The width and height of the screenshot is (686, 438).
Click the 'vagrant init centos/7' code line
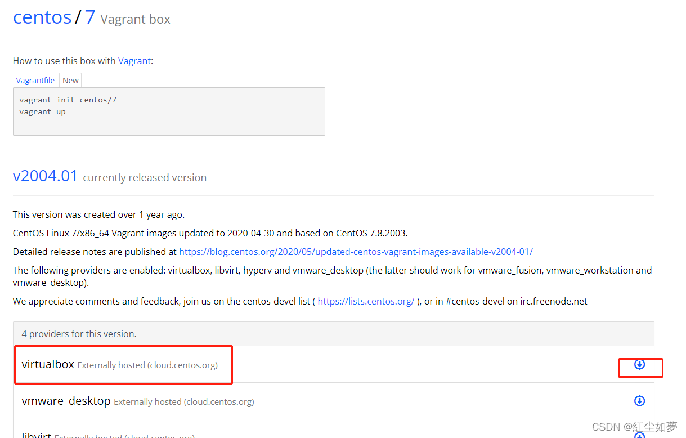coord(68,100)
